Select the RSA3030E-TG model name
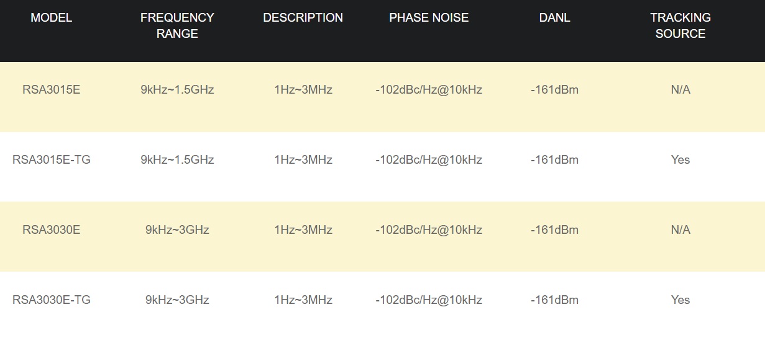Screen dimensions: 765x338 (52, 300)
